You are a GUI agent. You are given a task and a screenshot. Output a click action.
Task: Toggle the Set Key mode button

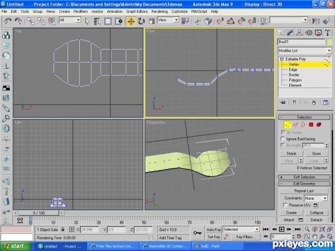coord(213,236)
